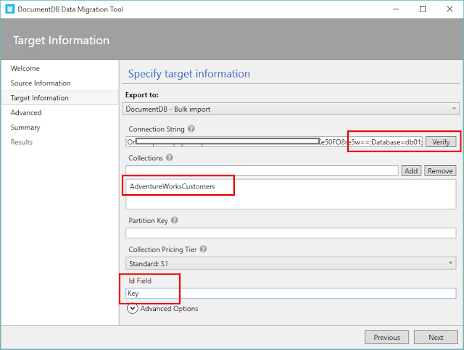The width and height of the screenshot is (464, 350).
Task: Go to Results step
Action: pos(22,142)
